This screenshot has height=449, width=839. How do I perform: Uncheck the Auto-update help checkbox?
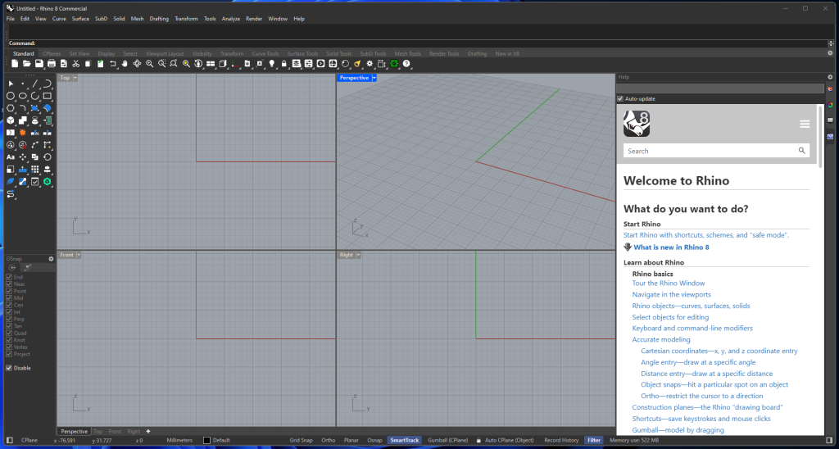point(620,98)
